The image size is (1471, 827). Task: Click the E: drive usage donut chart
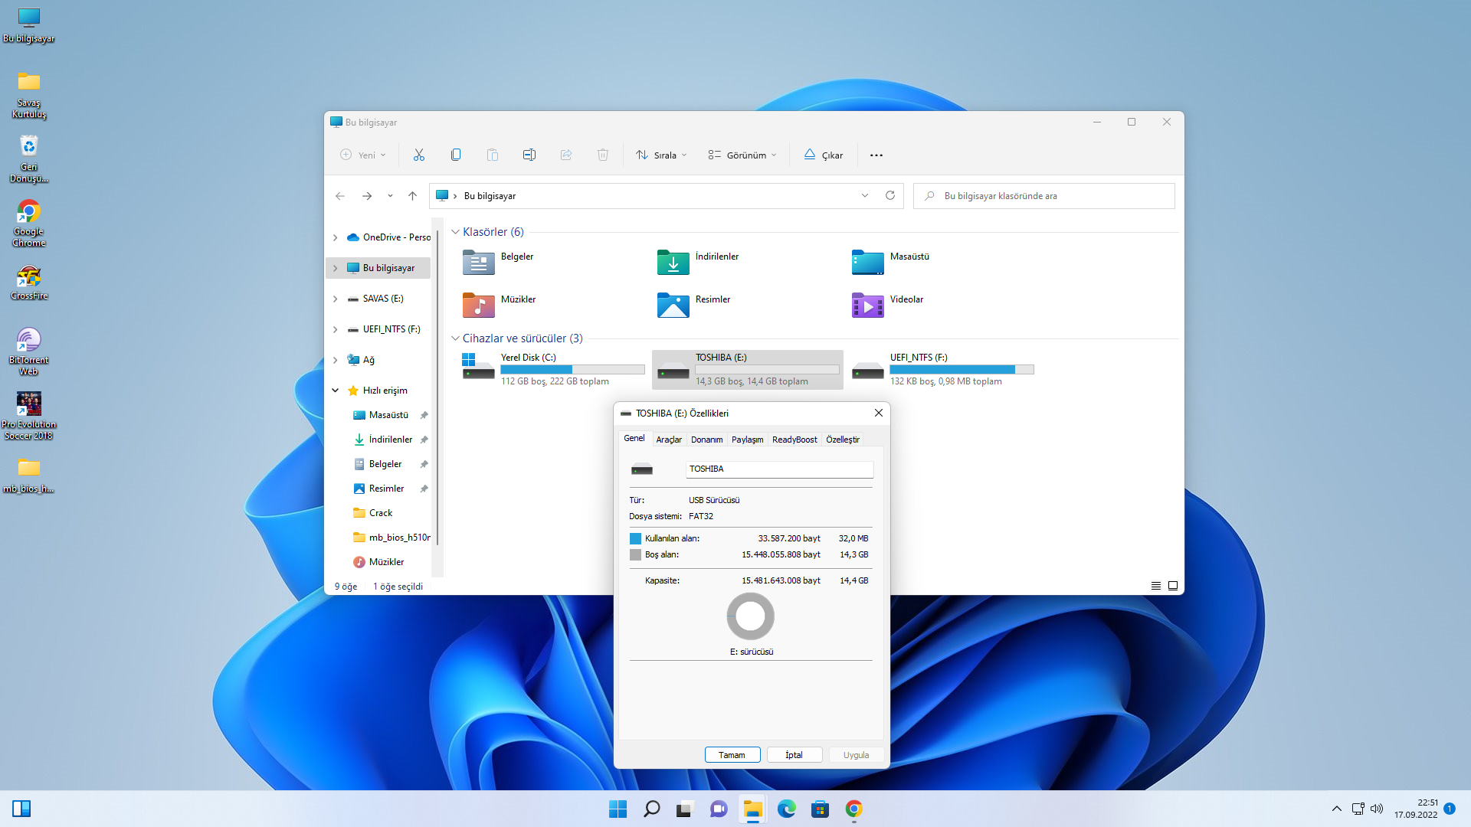tap(750, 616)
